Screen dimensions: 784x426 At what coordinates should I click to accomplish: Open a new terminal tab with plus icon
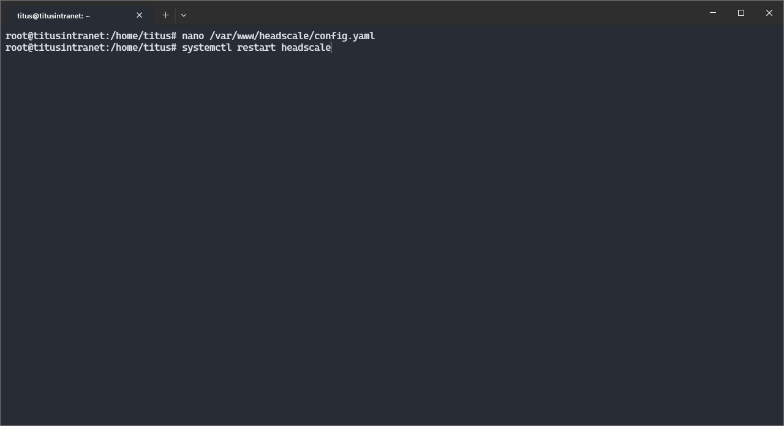(165, 15)
